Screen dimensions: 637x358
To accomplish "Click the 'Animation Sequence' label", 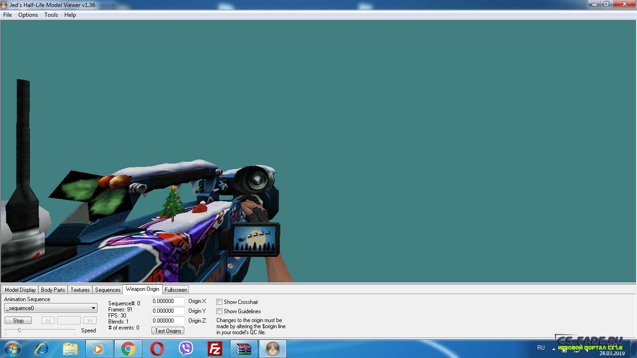I will 27,299.
